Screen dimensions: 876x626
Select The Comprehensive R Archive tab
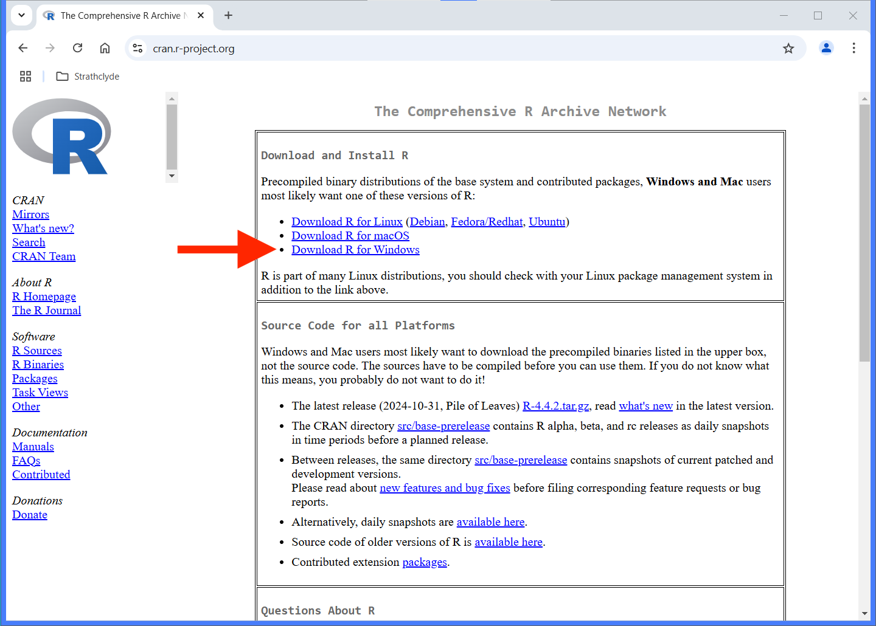tap(125, 16)
